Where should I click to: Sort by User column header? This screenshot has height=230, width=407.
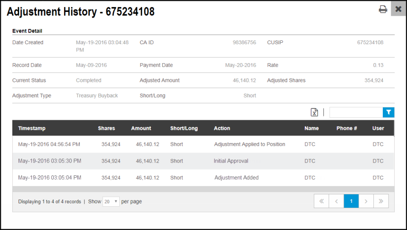coord(378,128)
